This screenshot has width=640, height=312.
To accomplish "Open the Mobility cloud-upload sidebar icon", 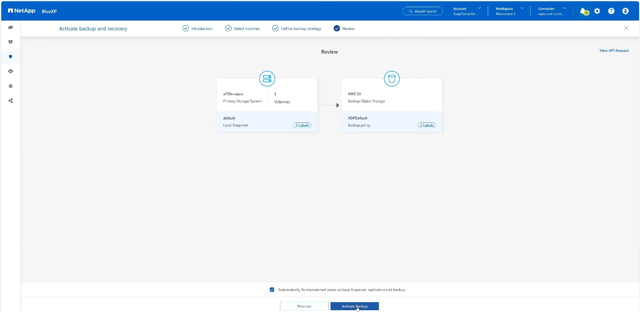I will point(11,72).
